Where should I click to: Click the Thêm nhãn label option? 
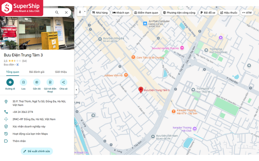(19, 141)
